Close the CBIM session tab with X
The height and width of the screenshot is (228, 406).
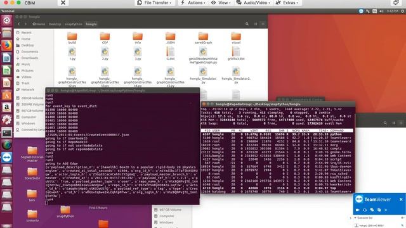(x=63, y=3)
